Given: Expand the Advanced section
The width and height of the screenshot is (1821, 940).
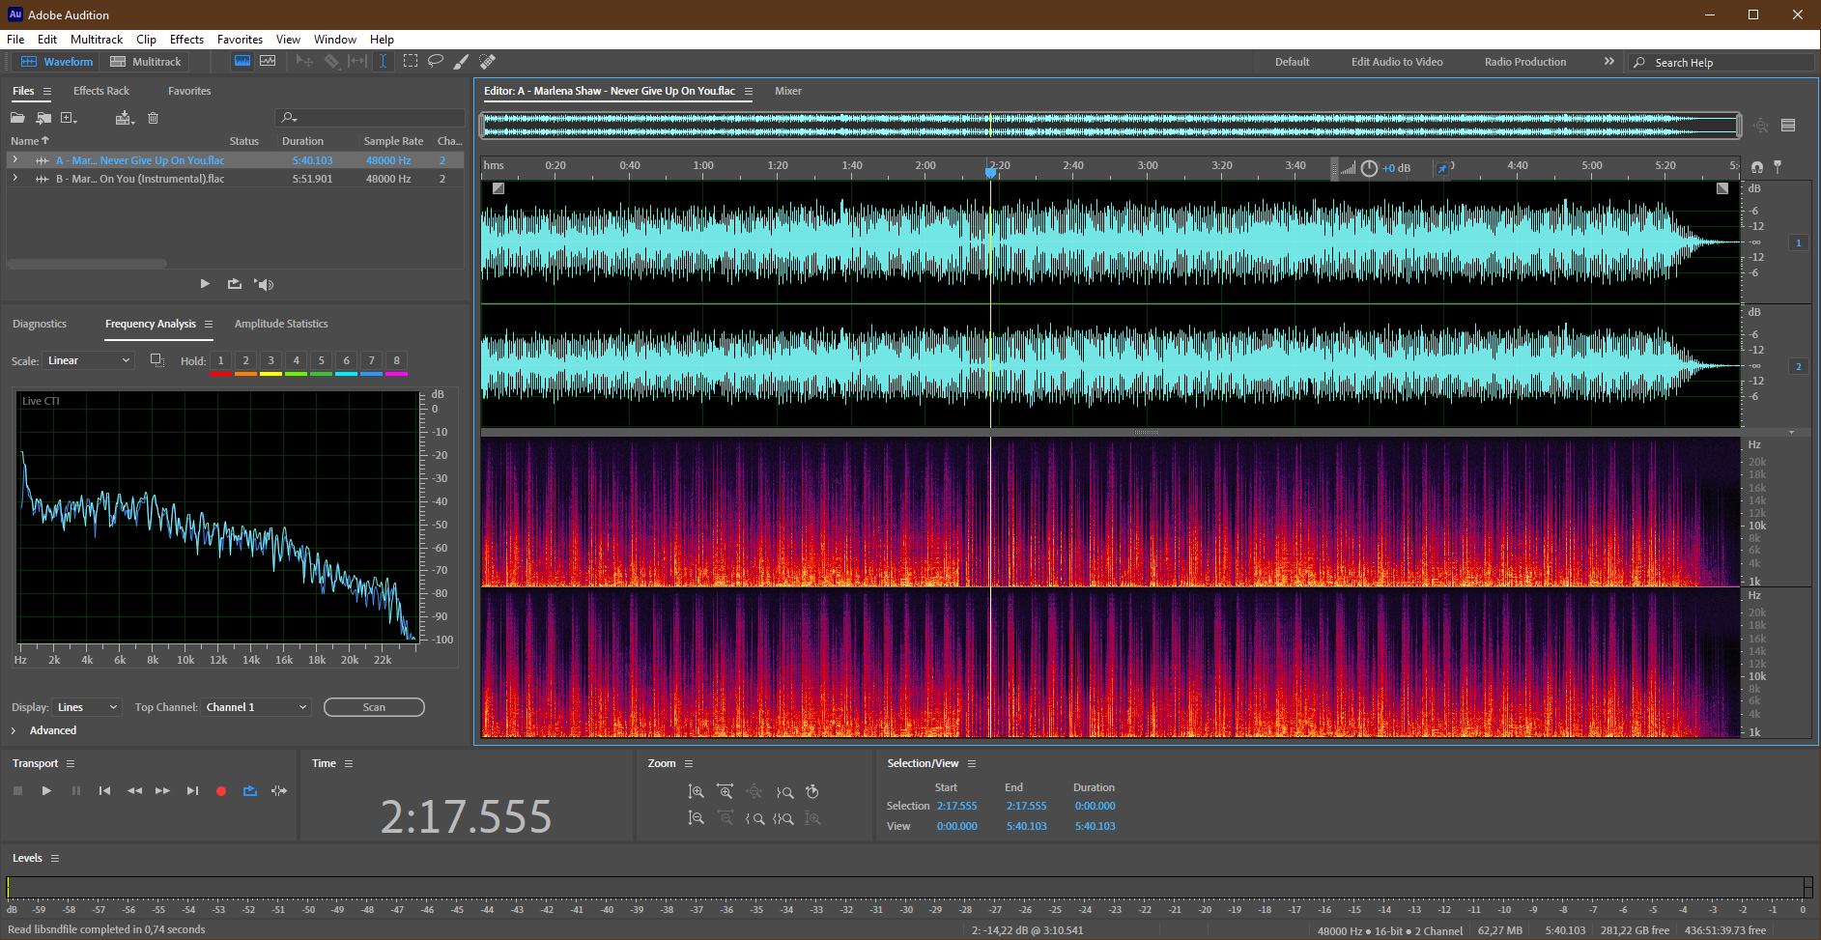Looking at the screenshot, I should click(14, 730).
